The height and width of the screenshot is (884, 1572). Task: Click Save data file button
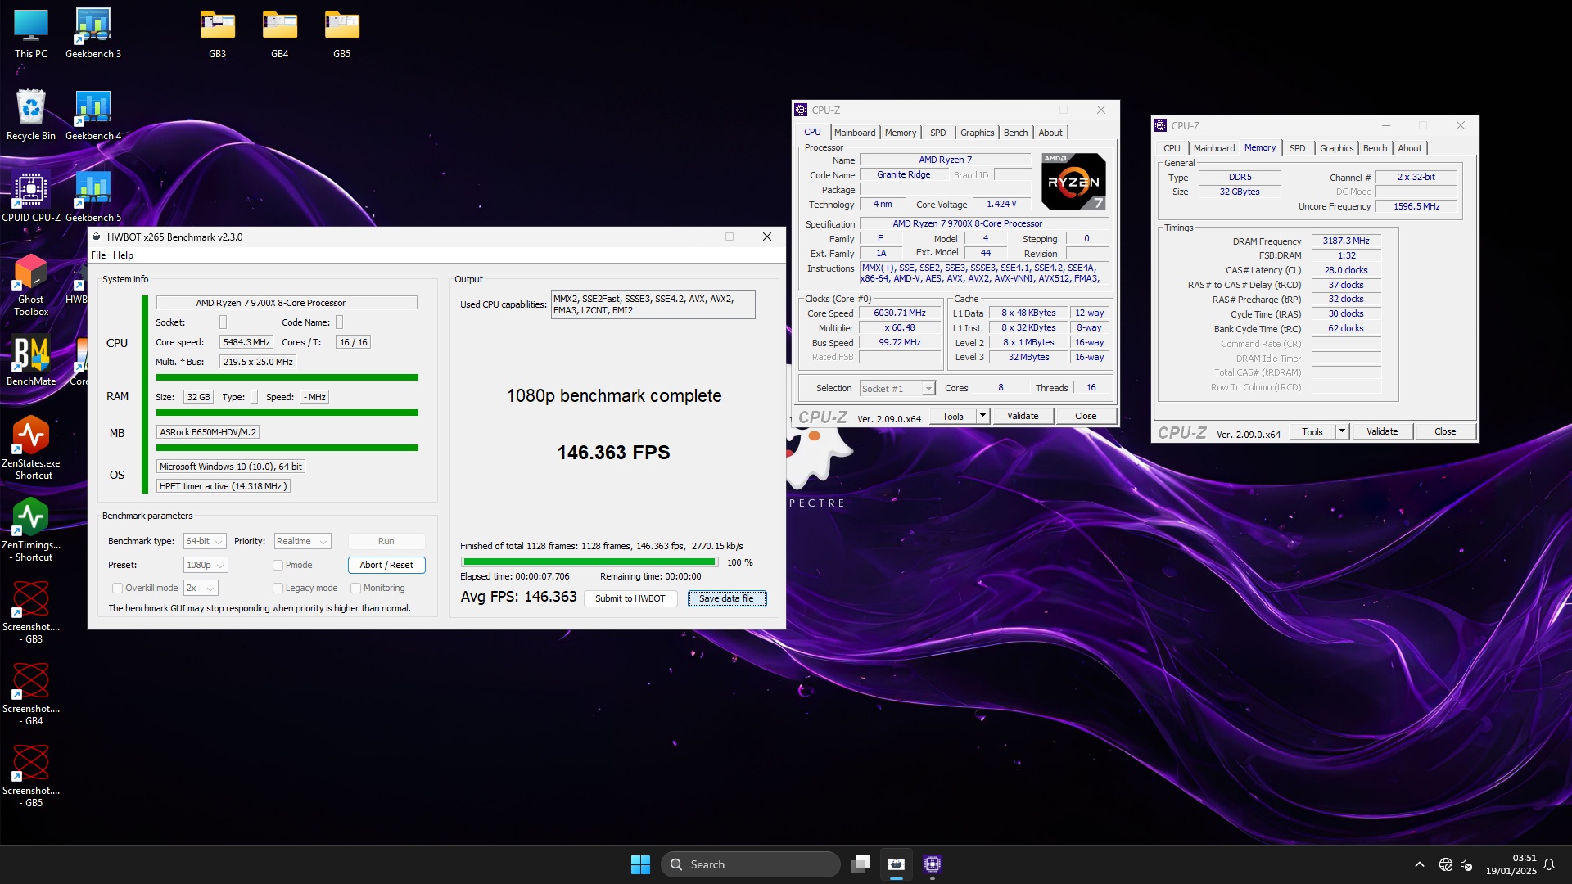tap(726, 598)
